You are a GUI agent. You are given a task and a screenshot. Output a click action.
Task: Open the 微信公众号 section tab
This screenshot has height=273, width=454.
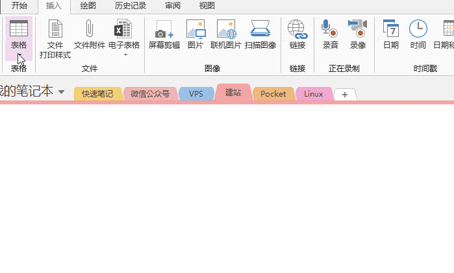click(x=150, y=93)
